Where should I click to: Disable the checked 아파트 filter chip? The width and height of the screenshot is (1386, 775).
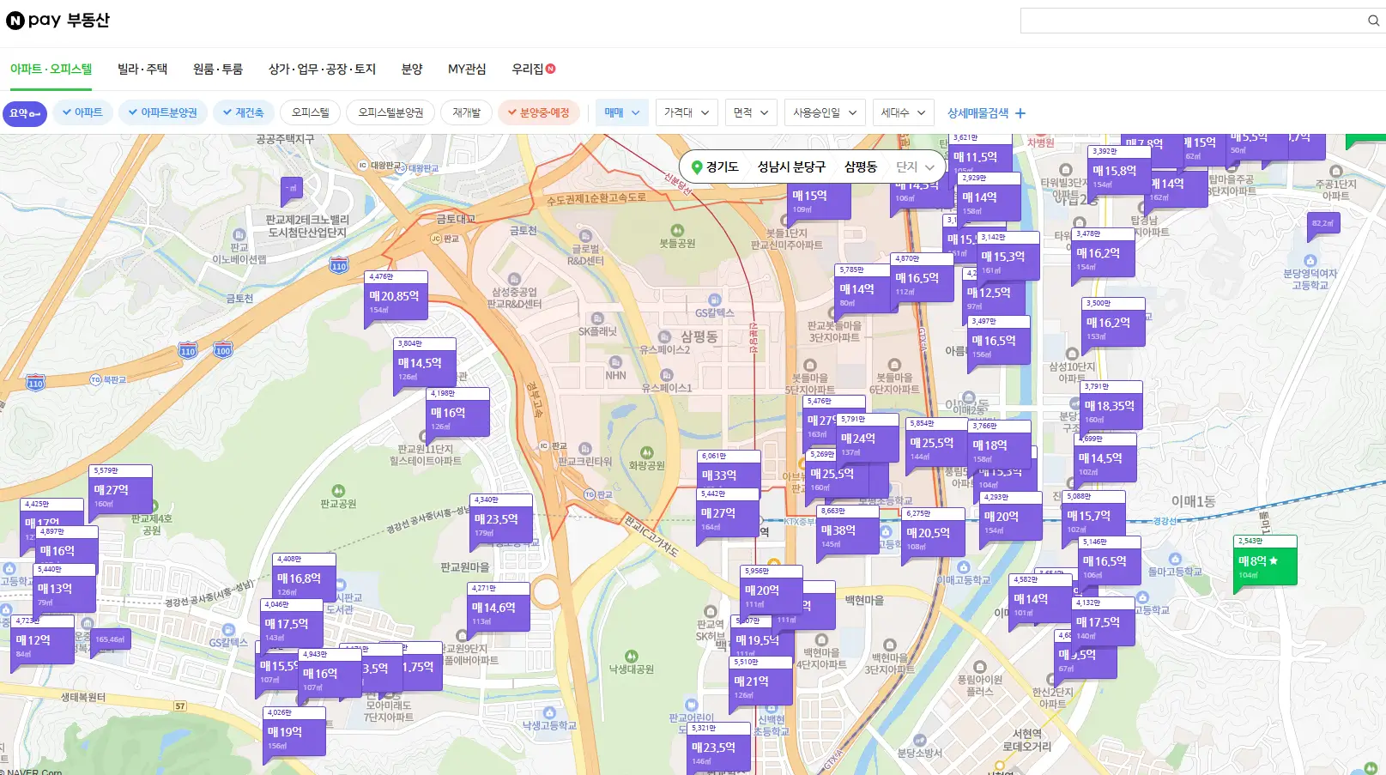82,112
